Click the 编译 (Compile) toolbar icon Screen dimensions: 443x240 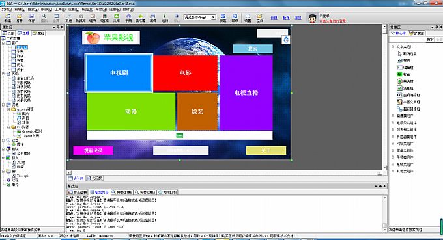tap(153, 18)
